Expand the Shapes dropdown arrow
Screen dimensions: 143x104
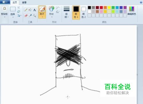(x=52, y=17)
